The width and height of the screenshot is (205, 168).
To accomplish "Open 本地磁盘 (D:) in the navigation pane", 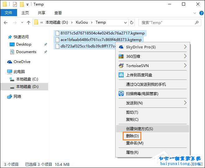I will coord(24,87).
